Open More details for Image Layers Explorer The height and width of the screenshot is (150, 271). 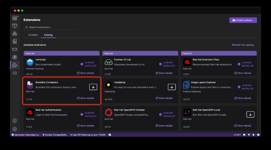(x=243, y=98)
